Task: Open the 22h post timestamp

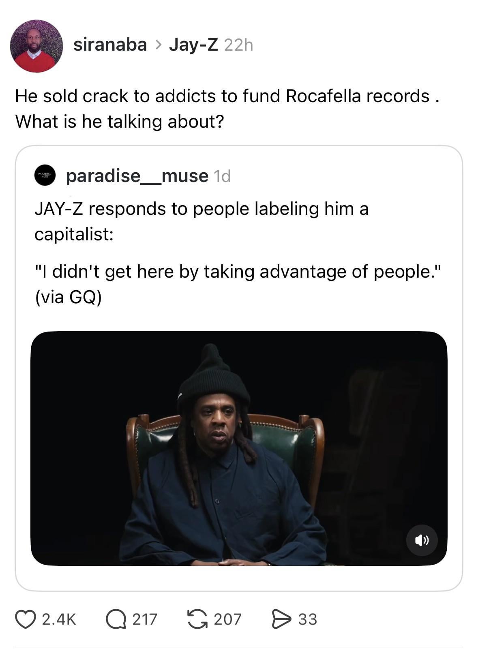Action: click(238, 45)
